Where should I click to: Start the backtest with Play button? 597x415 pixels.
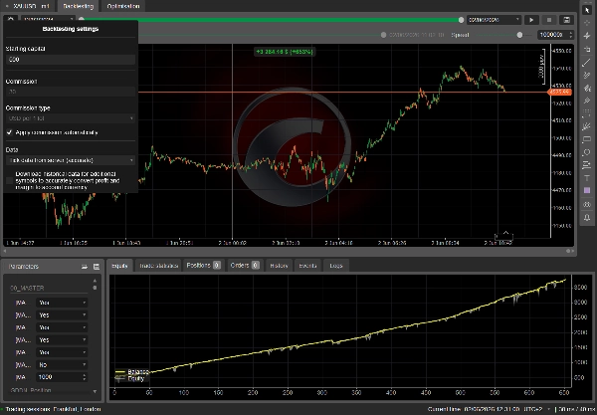click(x=531, y=20)
